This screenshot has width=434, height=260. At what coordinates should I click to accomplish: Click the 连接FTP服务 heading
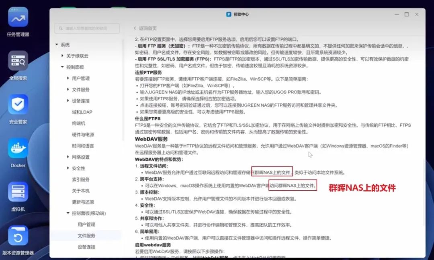(x=148, y=73)
